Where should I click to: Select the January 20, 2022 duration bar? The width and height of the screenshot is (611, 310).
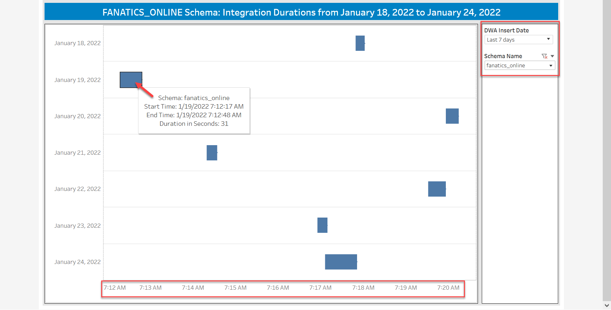click(x=452, y=116)
